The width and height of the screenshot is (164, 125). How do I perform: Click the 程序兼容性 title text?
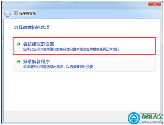(x=28, y=13)
